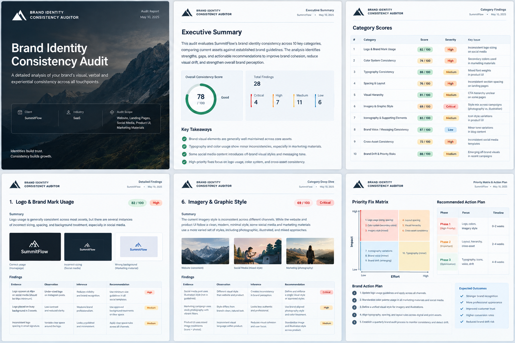Click the logo on the Category Deep Dive page header
Viewport: 515px width, 343px height.
tap(187, 184)
